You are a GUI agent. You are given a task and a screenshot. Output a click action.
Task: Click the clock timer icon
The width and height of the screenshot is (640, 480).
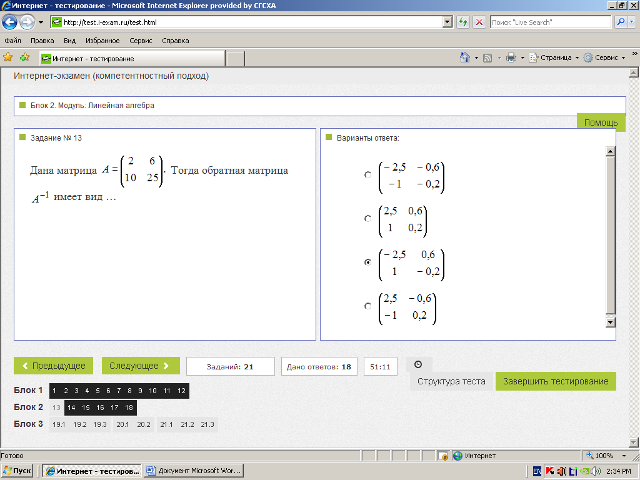tap(418, 364)
